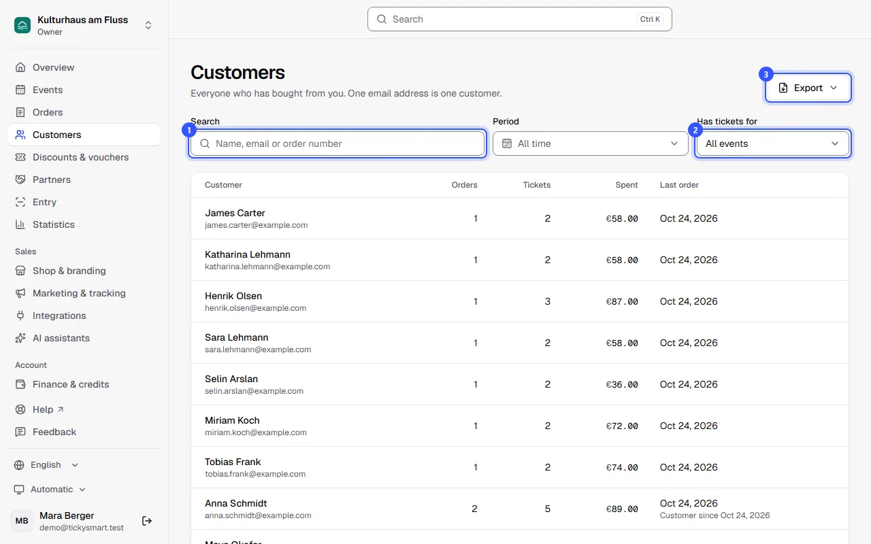Screen dimensions: 871x544
Task: Open the Automatic theme selector
Action: [x=50, y=490]
